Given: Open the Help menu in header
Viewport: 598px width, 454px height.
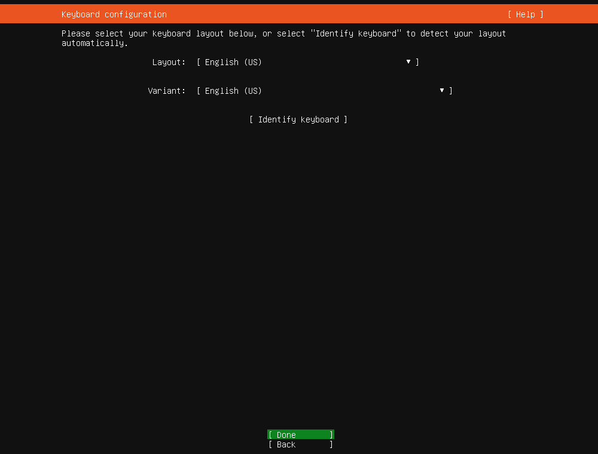Looking at the screenshot, I should pos(526,14).
